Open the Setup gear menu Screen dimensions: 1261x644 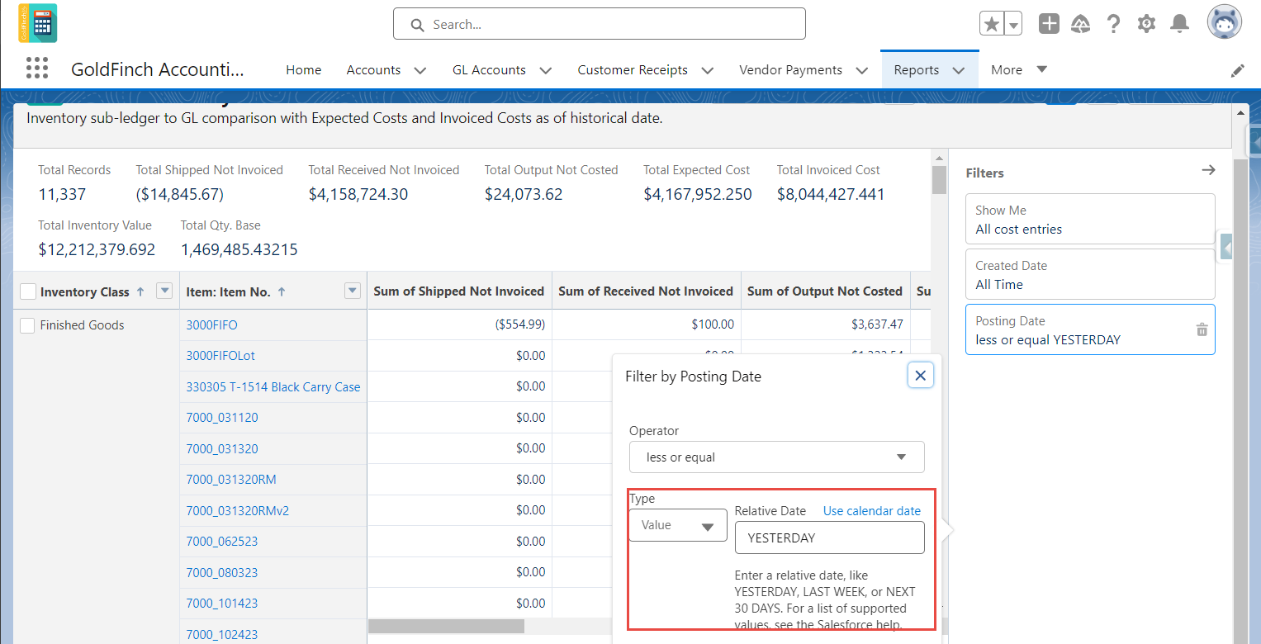1146,24
